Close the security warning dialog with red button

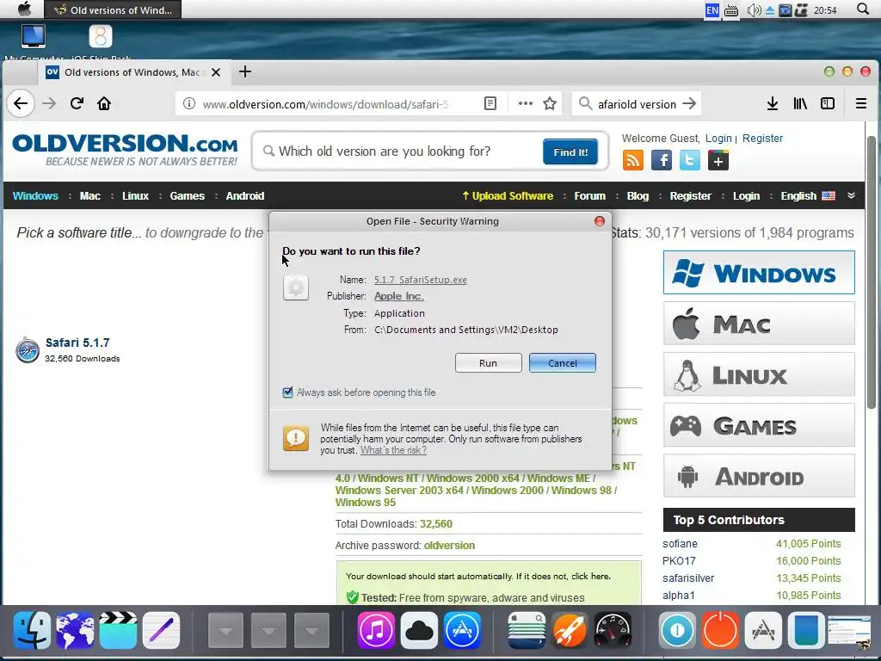600,221
